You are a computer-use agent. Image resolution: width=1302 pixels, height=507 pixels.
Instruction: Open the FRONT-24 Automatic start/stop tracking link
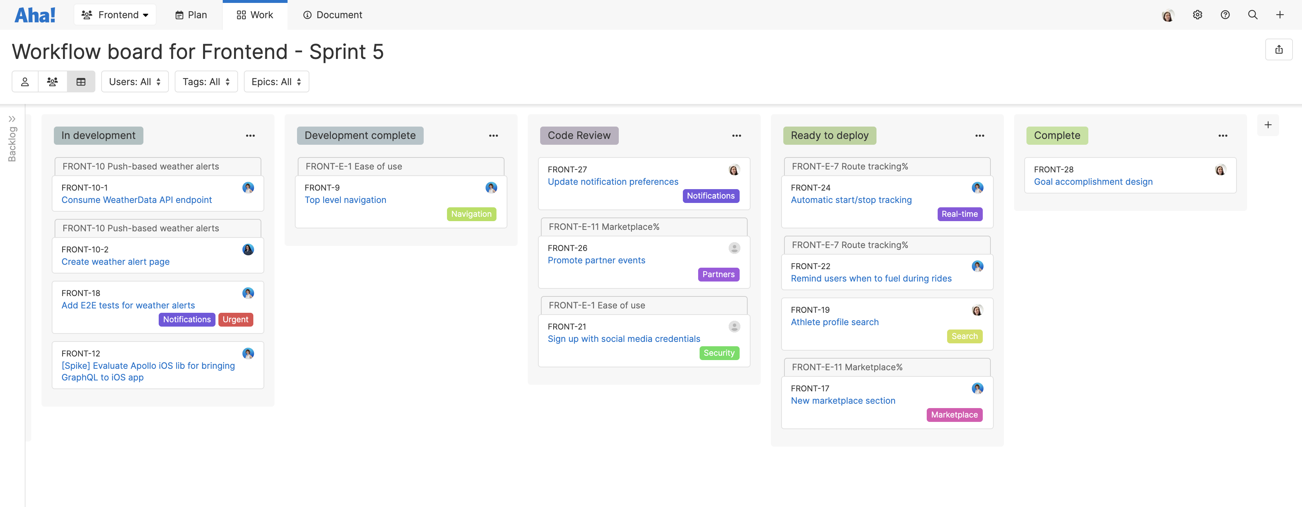[851, 200]
